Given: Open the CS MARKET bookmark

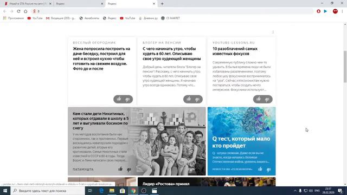Looking at the screenshot, I should pos(170,18).
